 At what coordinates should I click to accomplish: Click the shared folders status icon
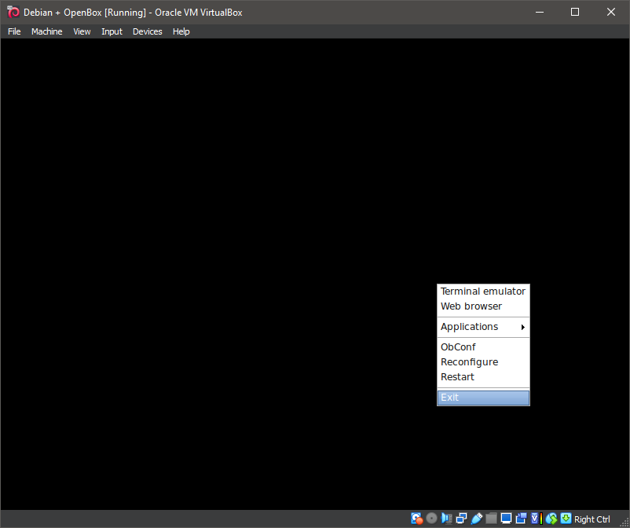(492, 519)
